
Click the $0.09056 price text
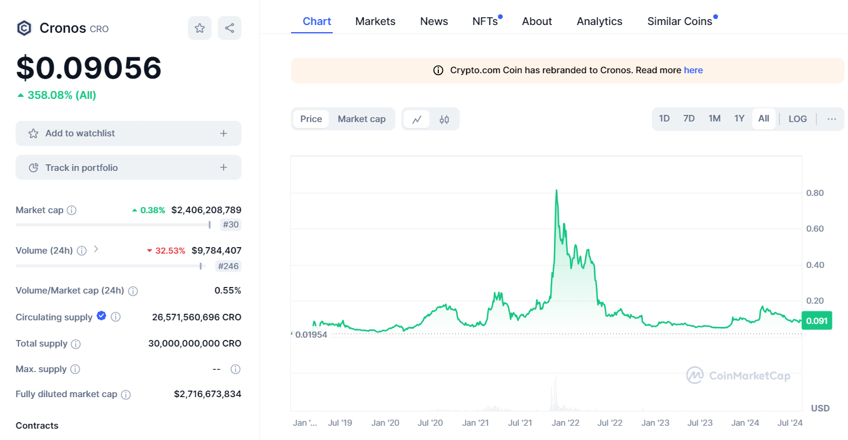click(x=89, y=68)
